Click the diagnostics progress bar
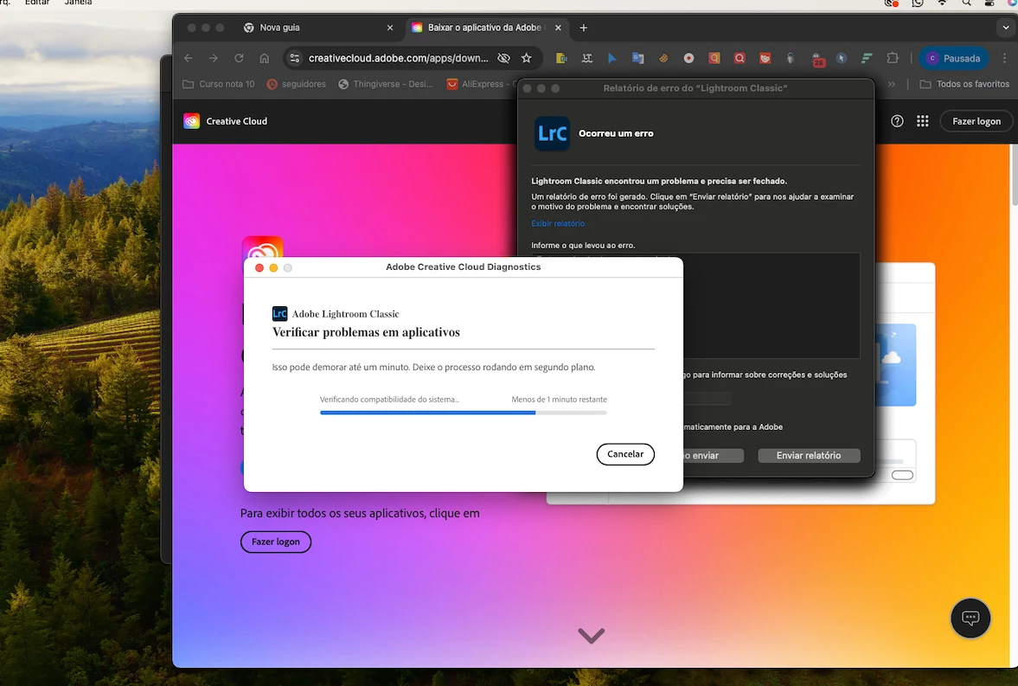This screenshot has width=1018, height=686. click(x=463, y=412)
